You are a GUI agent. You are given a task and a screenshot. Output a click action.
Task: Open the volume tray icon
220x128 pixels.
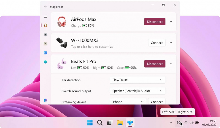(x=192, y=123)
